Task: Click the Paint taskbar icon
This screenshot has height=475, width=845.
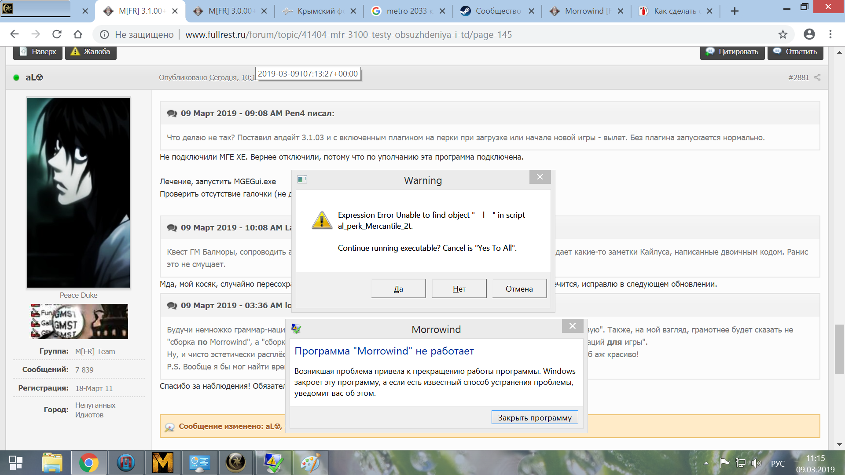Action: [x=310, y=463]
